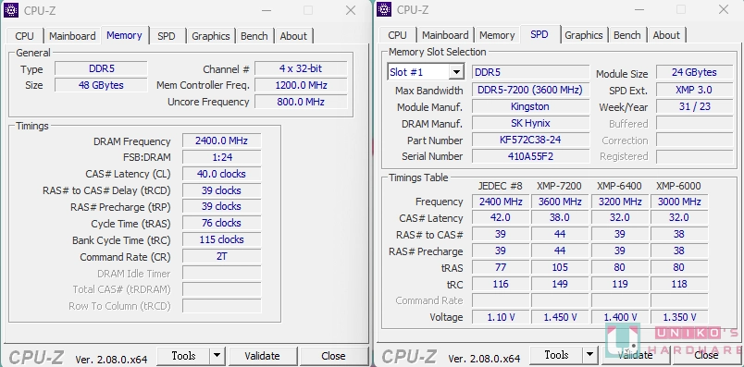Click CPU-Z app icon in right window title
This screenshot has height=367, width=744.
point(384,9)
